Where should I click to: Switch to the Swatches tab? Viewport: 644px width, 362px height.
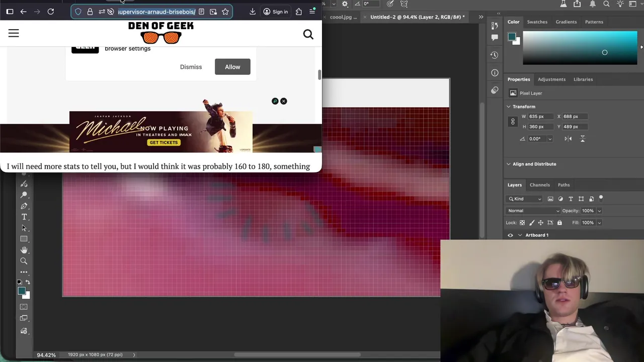click(x=537, y=22)
